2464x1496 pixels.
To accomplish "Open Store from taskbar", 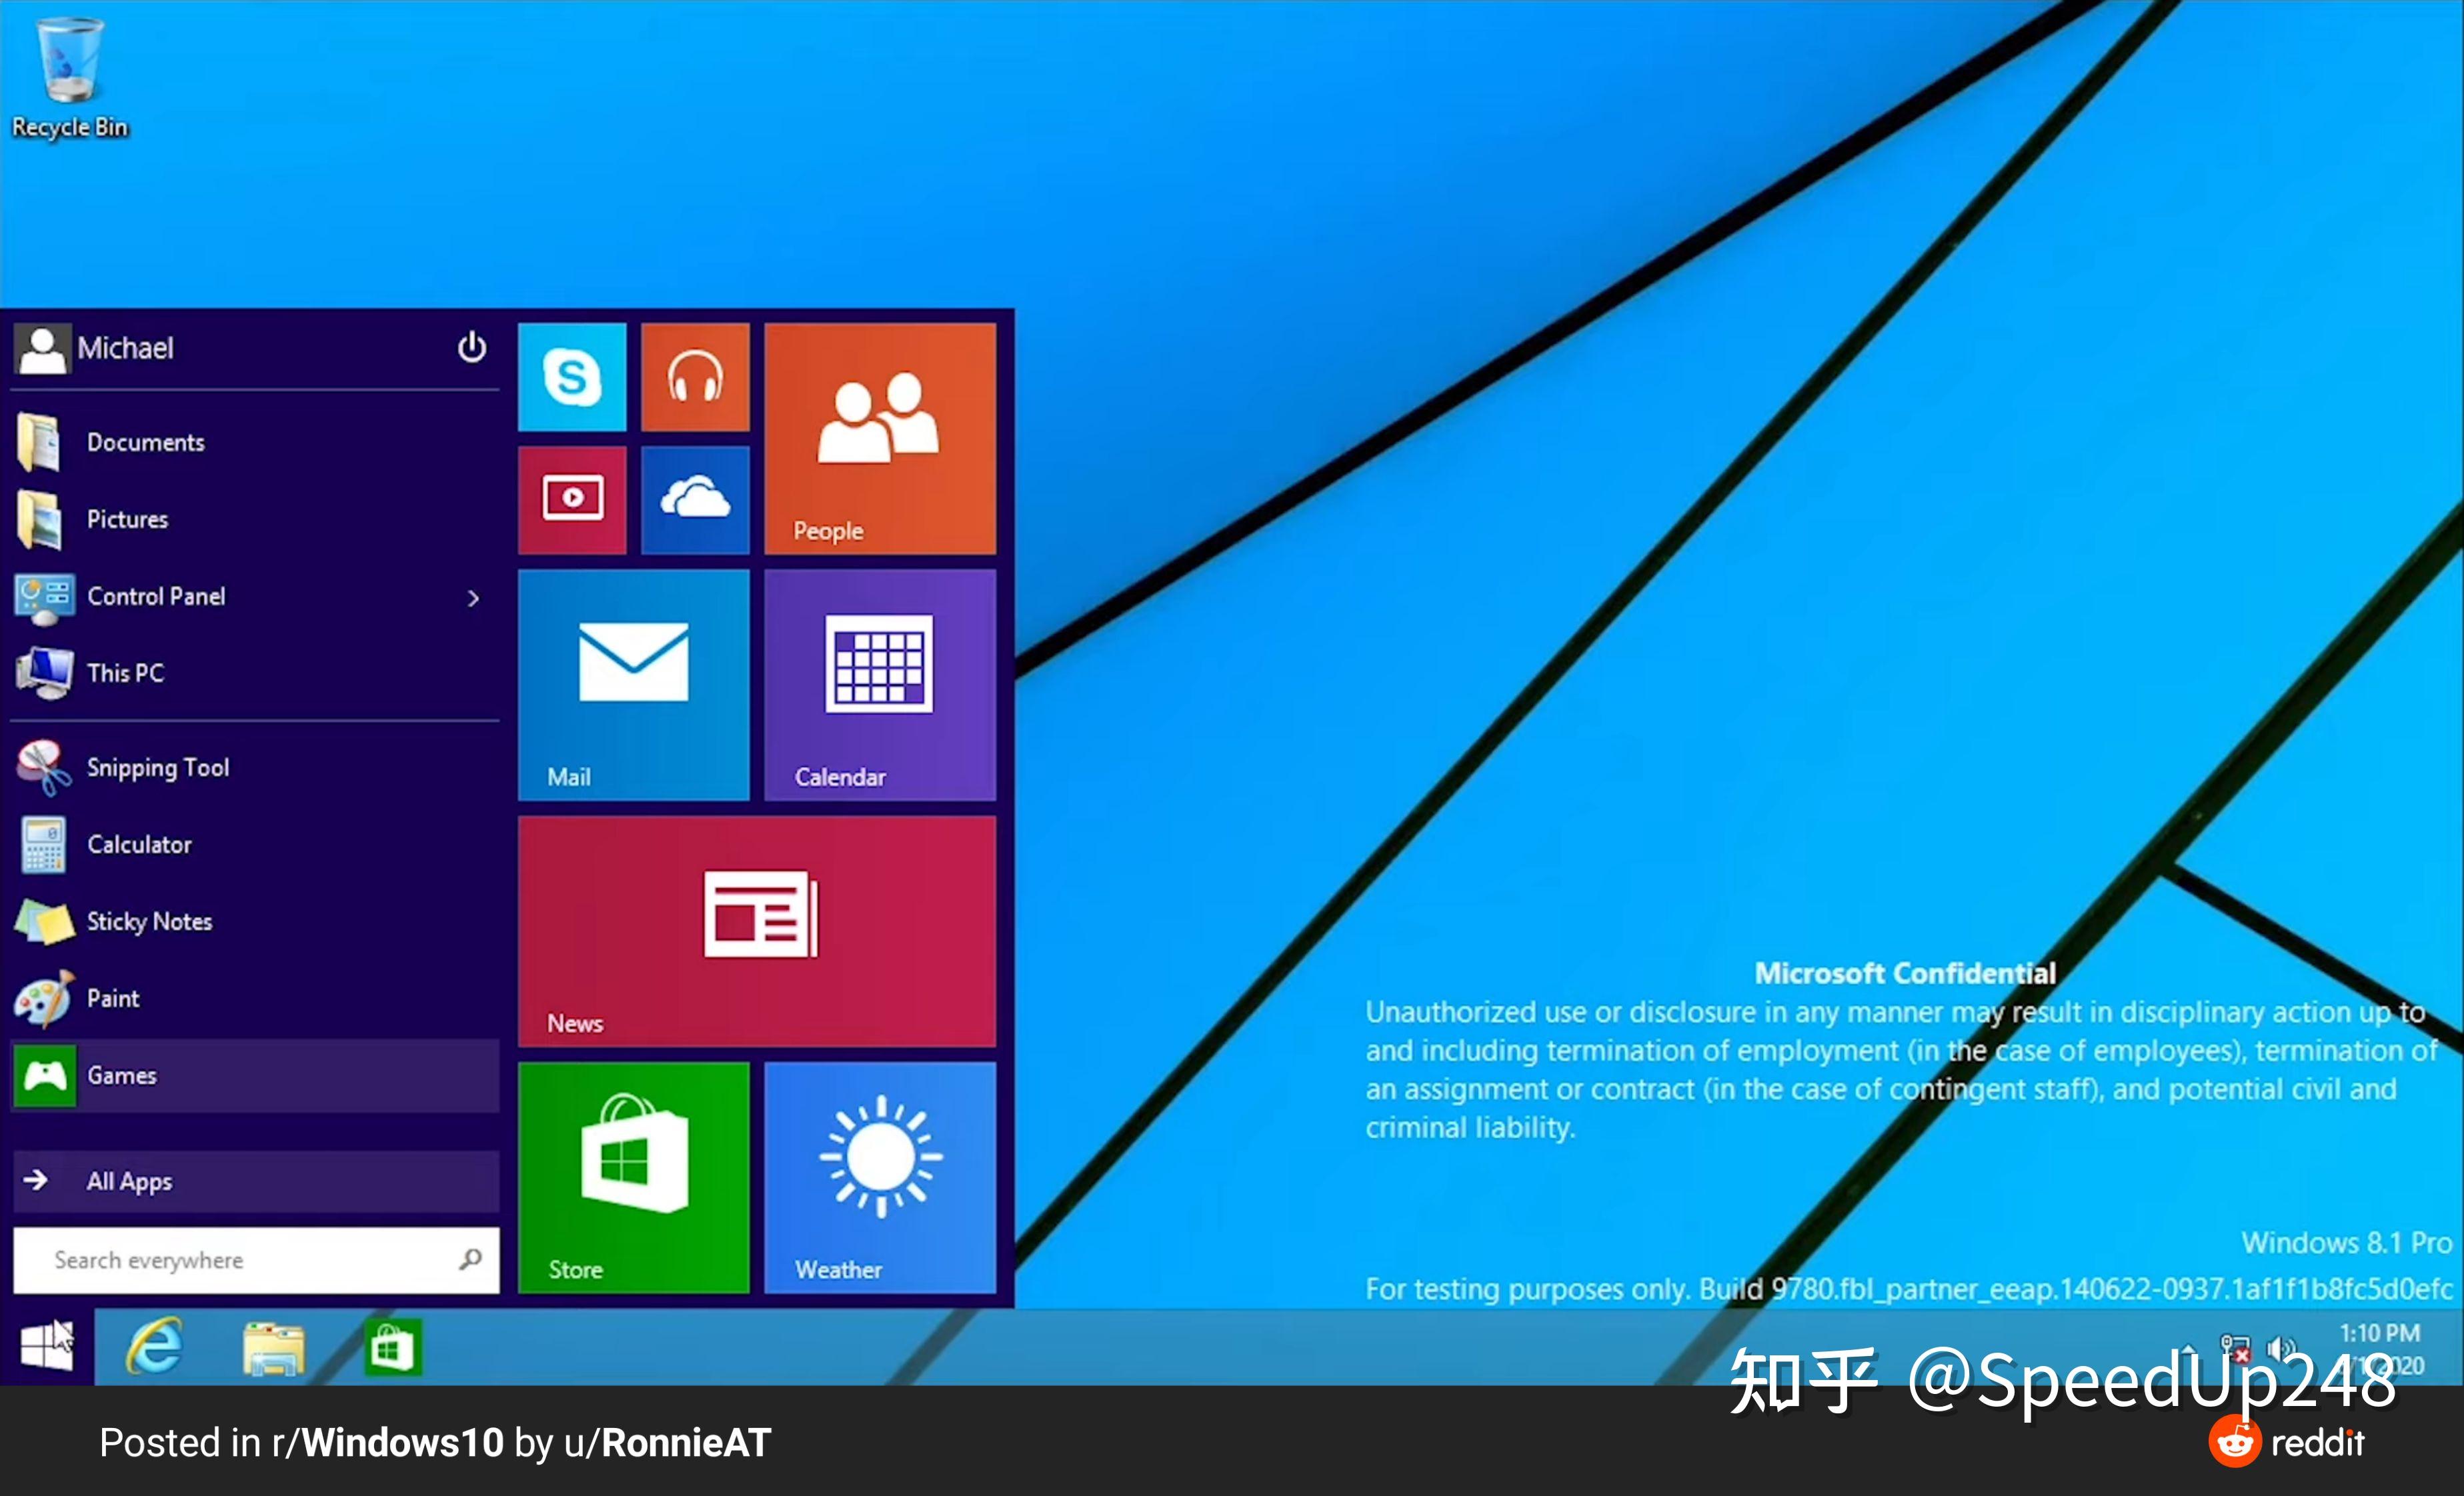I will tap(393, 1348).
